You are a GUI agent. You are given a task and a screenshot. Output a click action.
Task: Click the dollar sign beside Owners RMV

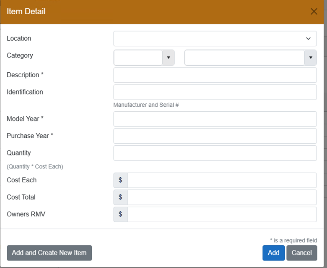[120, 214]
